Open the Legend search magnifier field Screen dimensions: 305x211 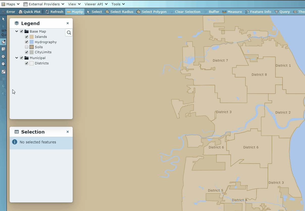(x=69, y=33)
